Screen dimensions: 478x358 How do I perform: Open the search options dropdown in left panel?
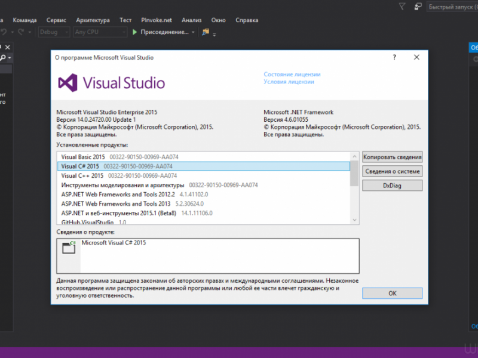tap(10, 57)
